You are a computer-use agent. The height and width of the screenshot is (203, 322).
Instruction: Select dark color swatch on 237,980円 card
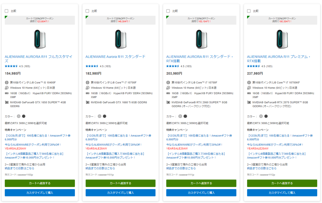tap(266, 116)
